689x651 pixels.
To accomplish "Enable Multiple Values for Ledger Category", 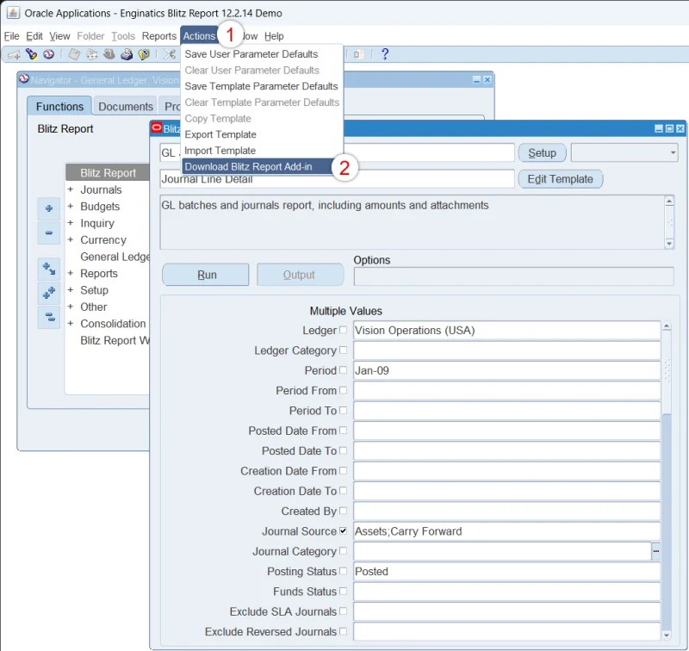I will [343, 350].
